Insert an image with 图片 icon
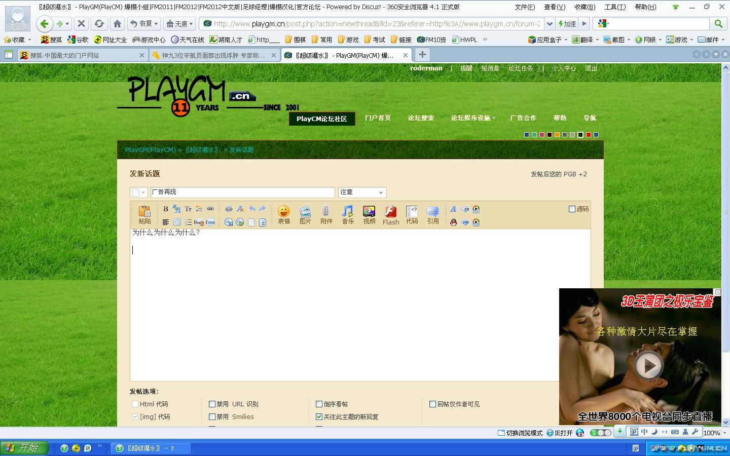730x456 pixels. tap(305, 214)
